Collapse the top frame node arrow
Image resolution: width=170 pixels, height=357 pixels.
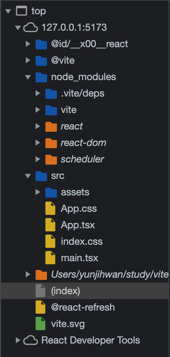coord(8,11)
